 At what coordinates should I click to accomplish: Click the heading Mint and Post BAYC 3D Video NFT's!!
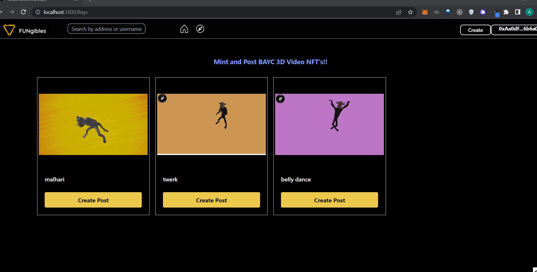(270, 62)
